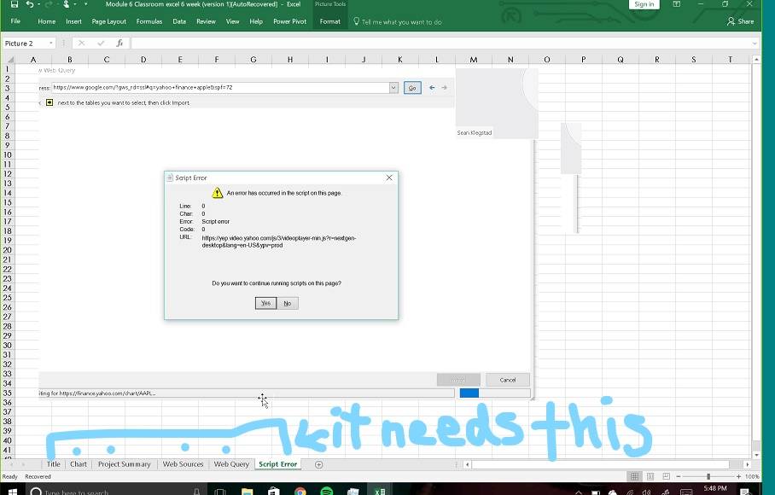The image size is (775, 495).
Task: Open Ribbon Display Options
Action: click(x=677, y=4)
